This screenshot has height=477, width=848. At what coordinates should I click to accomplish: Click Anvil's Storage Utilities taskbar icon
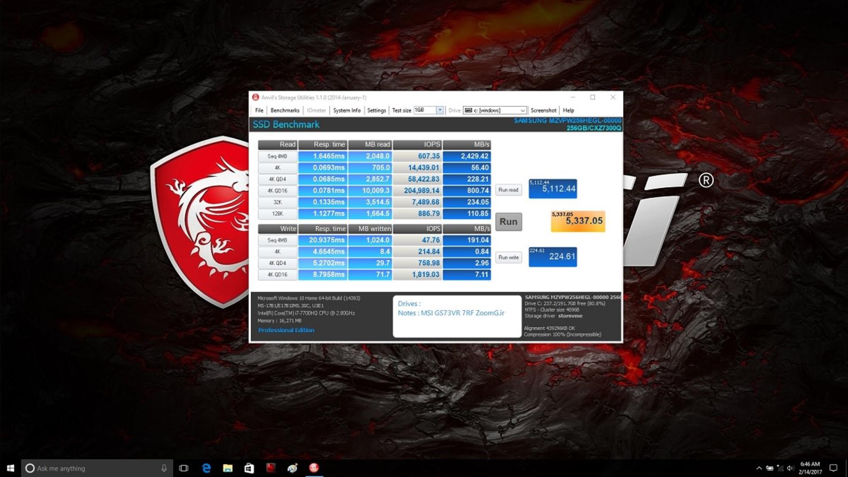314,468
